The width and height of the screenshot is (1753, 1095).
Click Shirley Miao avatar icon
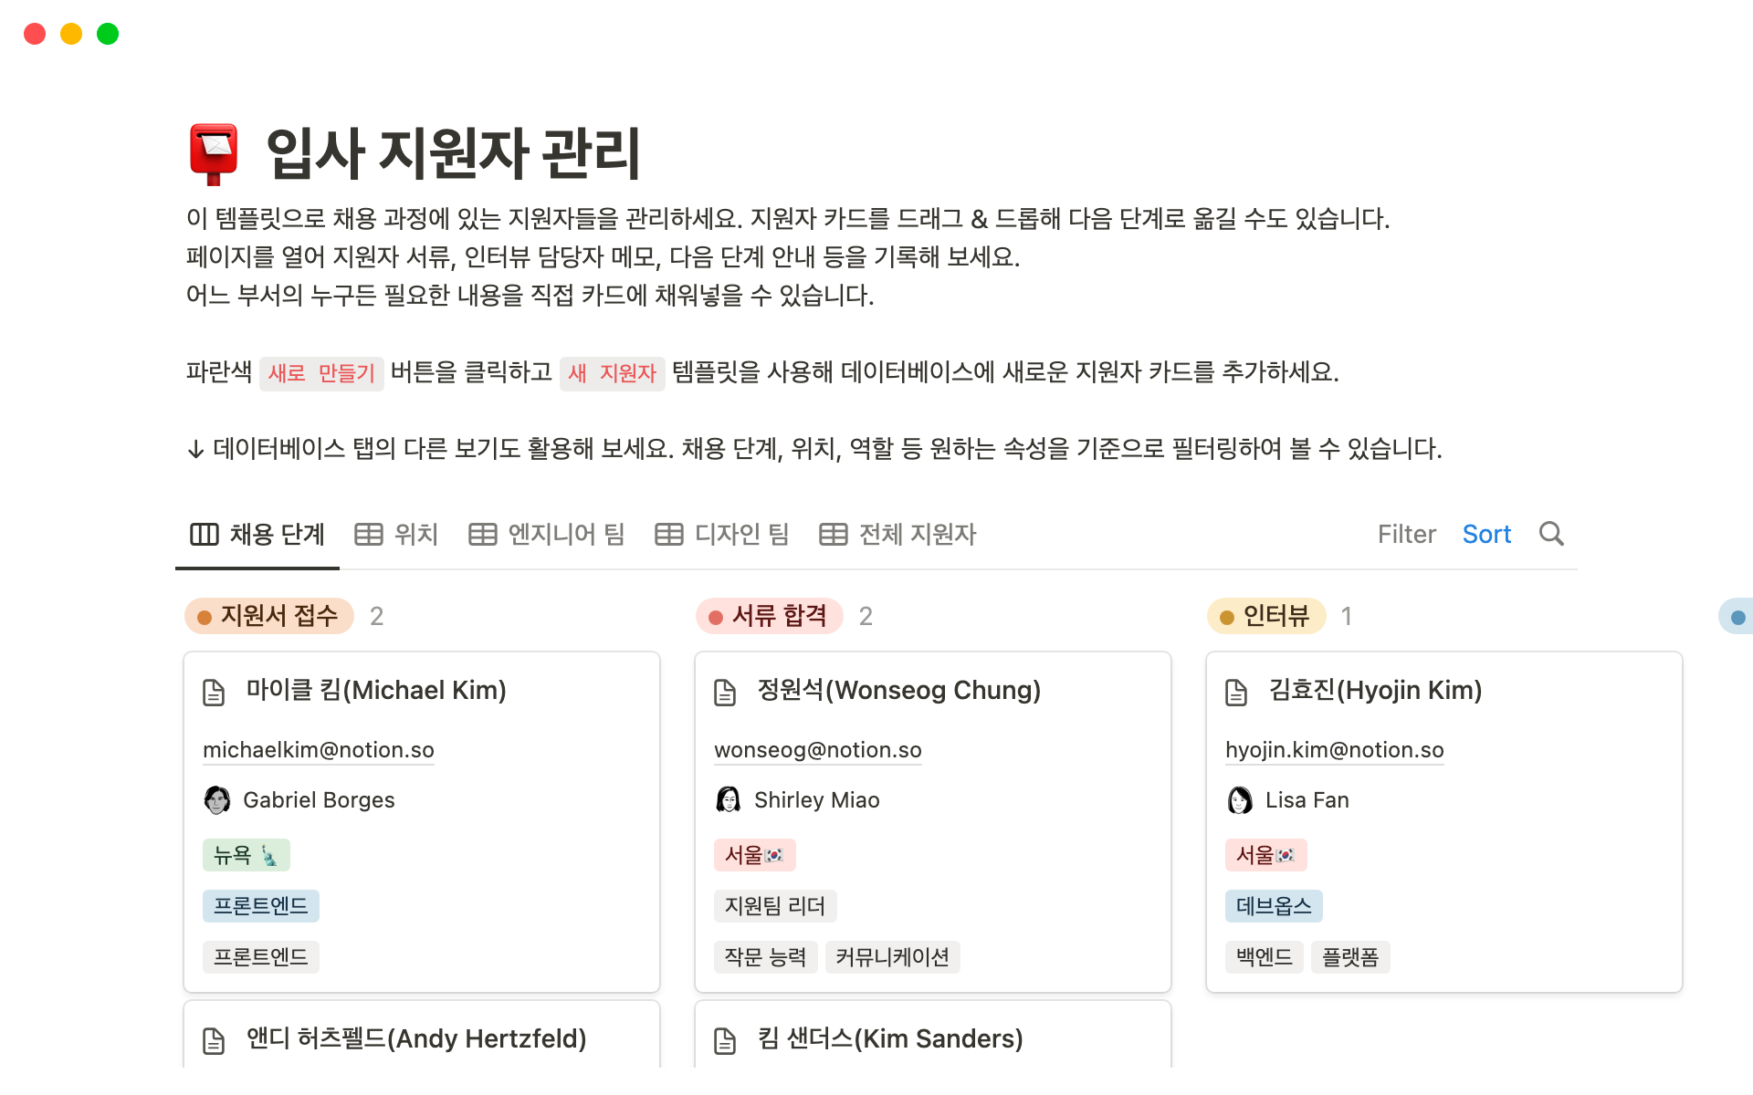point(728,800)
